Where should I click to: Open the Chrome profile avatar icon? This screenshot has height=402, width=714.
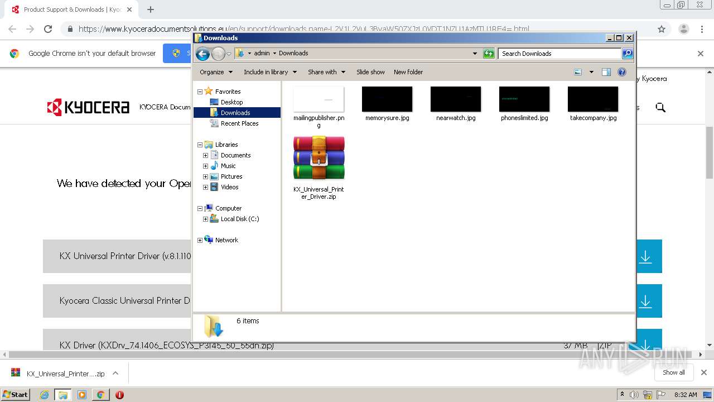[683, 29]
